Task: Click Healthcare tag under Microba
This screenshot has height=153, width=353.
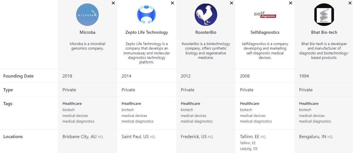Action: (72, 103)
